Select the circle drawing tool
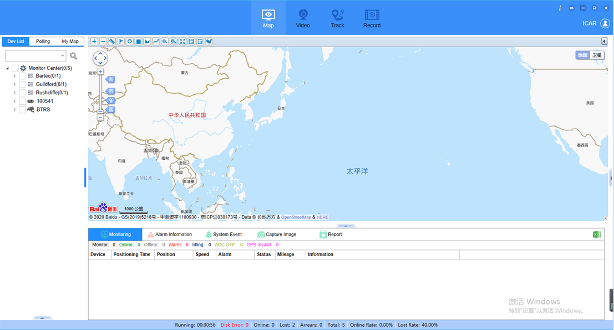 [x=130, y=42]
